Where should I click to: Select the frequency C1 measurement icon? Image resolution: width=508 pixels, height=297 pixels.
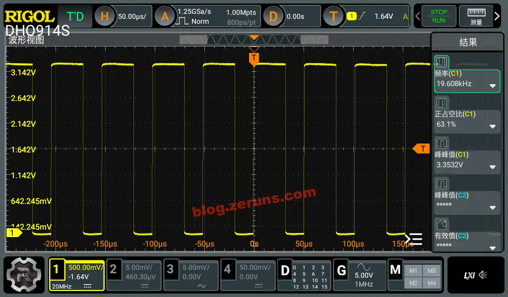point(441,62)
